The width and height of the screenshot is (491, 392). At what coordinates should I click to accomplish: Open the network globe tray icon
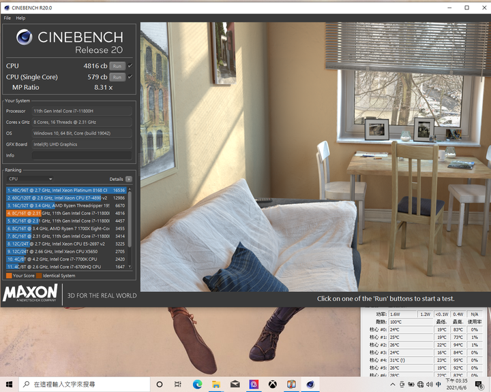(x=421, y=385)
